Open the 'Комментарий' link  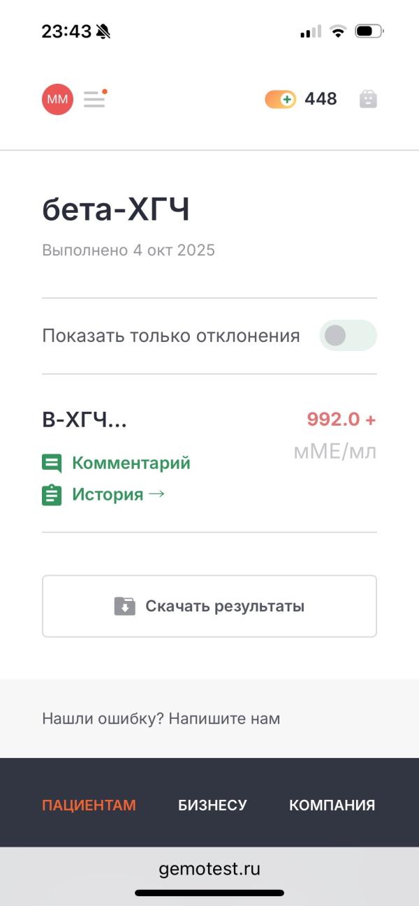coord(131,463)
